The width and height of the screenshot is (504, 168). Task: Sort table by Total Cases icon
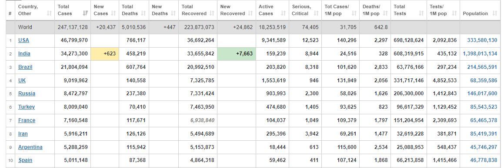click(85, 13)
